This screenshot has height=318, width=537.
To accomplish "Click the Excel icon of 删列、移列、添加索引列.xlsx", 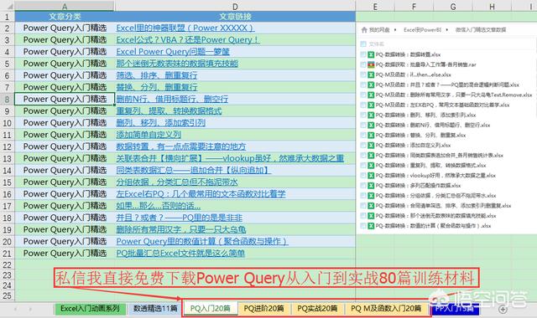I will pyautogui.click(x=371, y=115).
